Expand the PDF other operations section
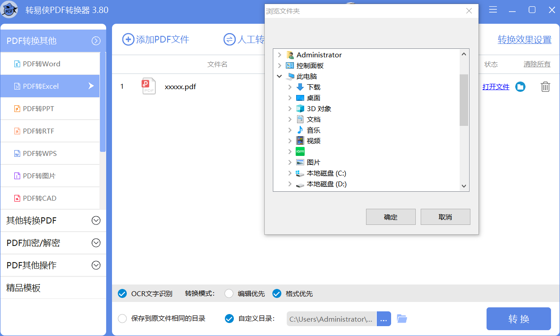The height and width of the screenshot is (336, 560). [x=96, y=265]
